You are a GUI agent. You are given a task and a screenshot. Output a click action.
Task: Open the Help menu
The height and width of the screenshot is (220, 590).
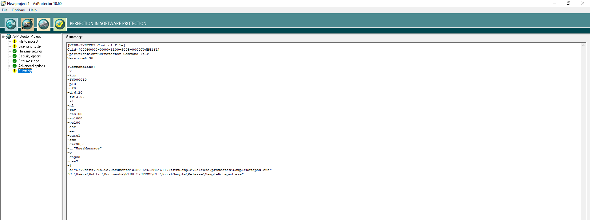33,10
